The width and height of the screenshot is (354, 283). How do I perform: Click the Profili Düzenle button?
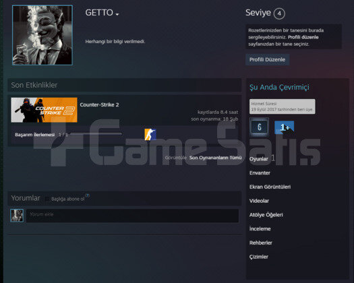pyautogui.click(x=267, y=59)
